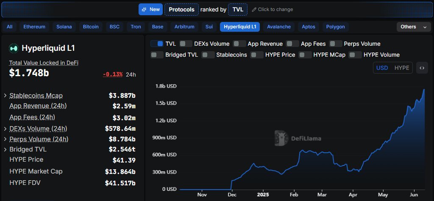Switch to the Solana chain tab
434x201 pixels.
64,27
